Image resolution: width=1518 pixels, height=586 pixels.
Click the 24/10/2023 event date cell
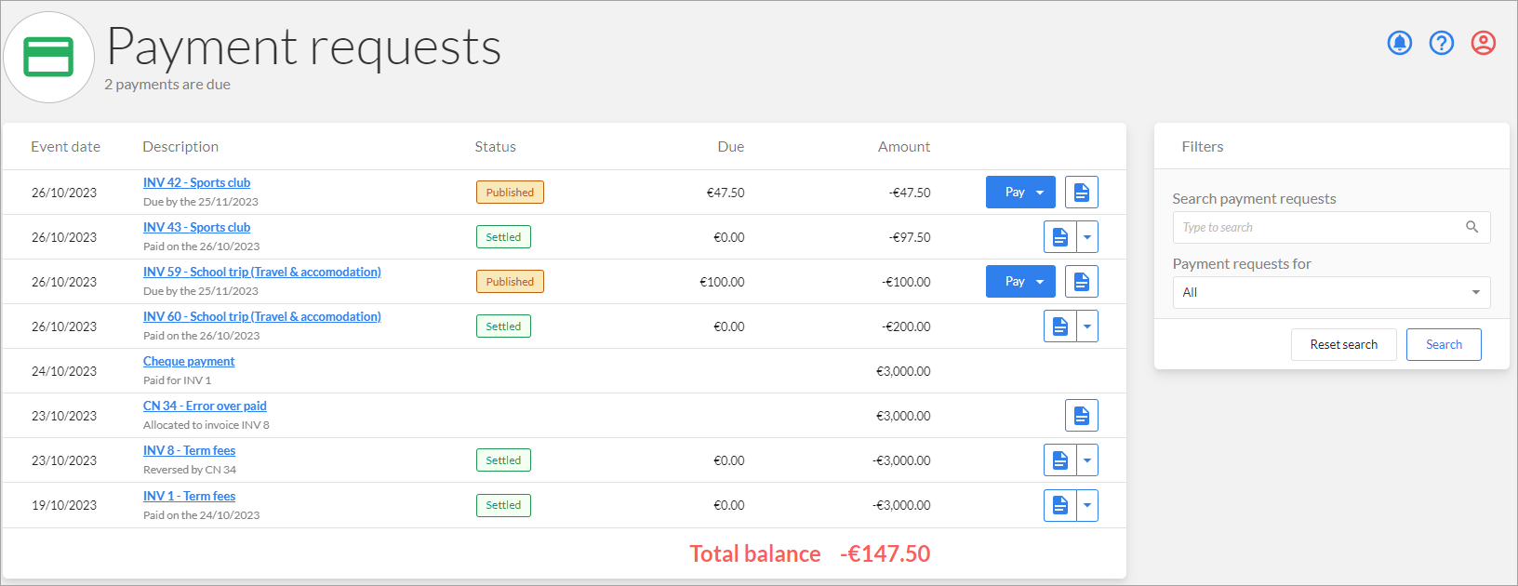(x=64, y=371)
